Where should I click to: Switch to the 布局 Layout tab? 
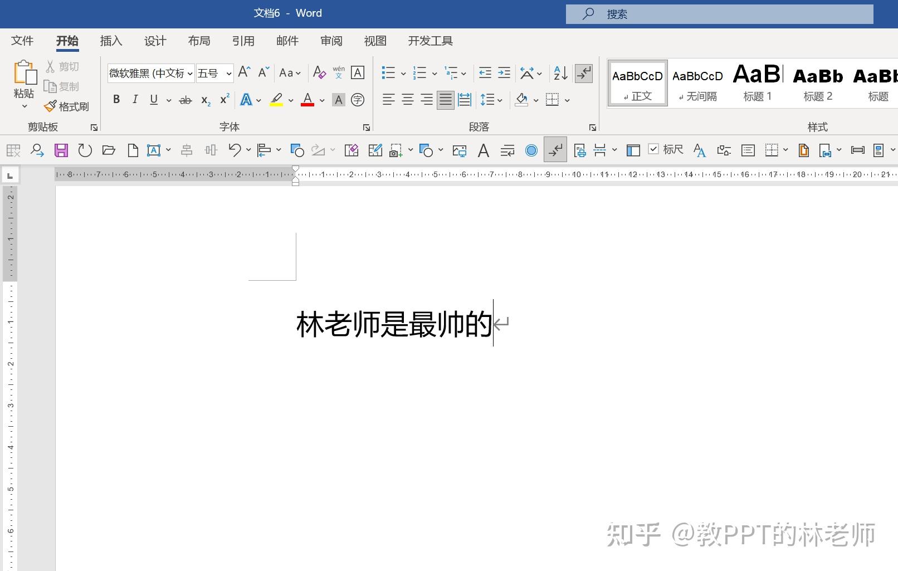coord(199,41)
